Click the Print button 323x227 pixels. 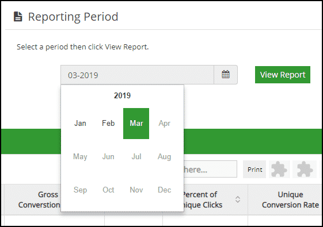point(254,170)
